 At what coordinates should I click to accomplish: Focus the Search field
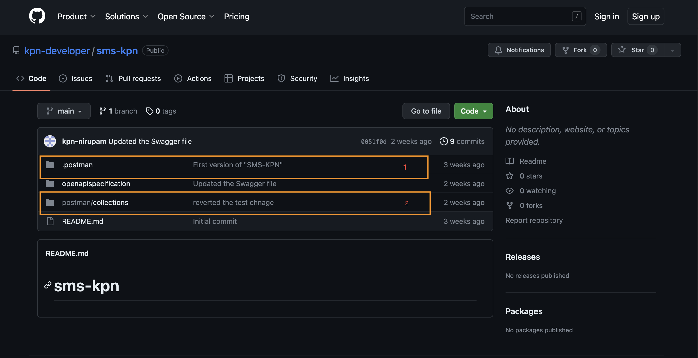click(x=525, y=16)
